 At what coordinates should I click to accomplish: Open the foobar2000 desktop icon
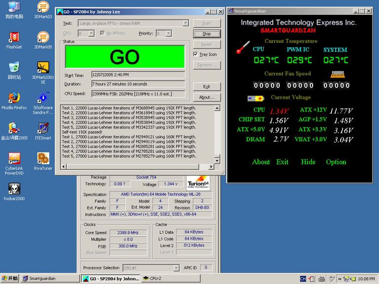coord(14,192)
